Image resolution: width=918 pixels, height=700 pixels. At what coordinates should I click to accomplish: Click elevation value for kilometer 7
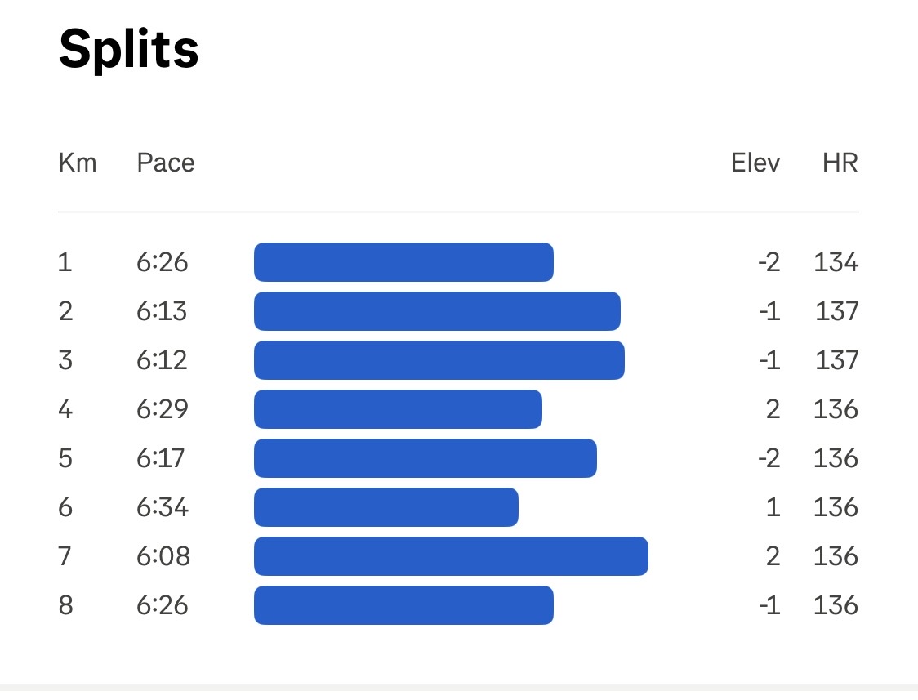click(x=773, y=556)
